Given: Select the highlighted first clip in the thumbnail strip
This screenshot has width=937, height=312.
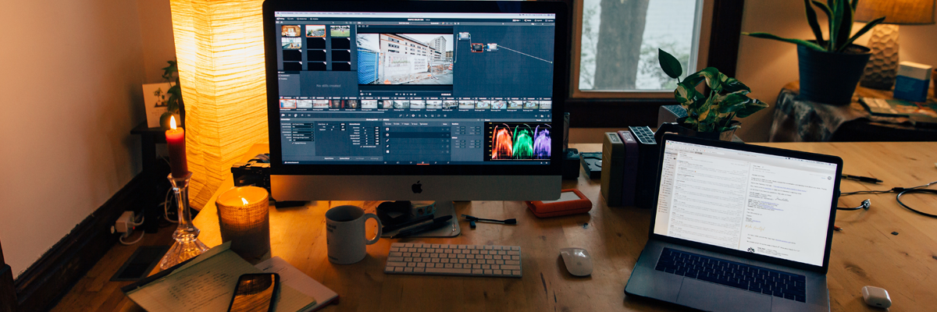Looking at the screenshot, I should coord(288,104).
